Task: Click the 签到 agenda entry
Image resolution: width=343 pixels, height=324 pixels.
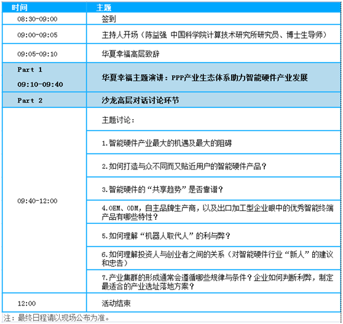Action: point(109,19)
